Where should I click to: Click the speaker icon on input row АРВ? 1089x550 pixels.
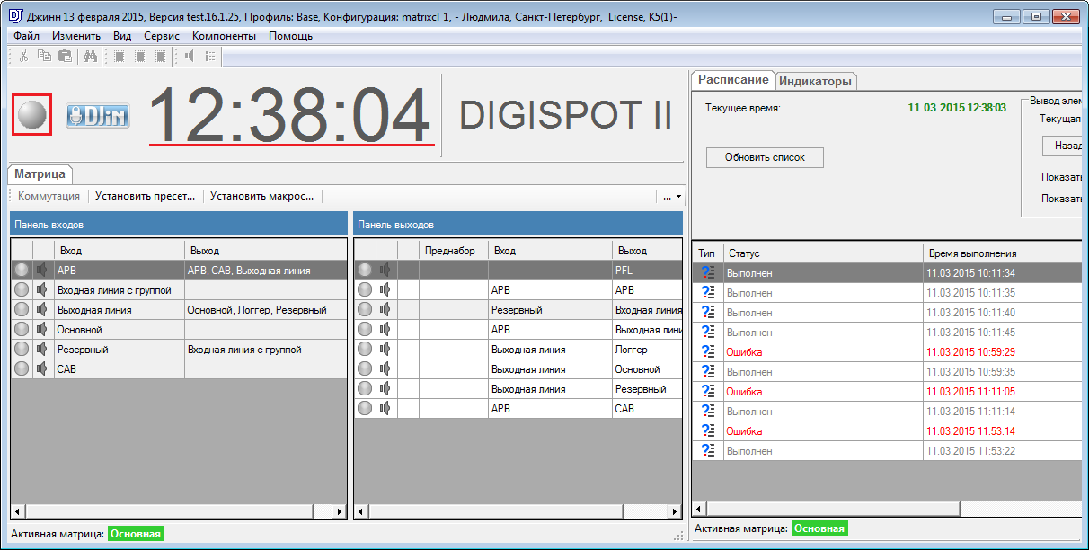42,271
